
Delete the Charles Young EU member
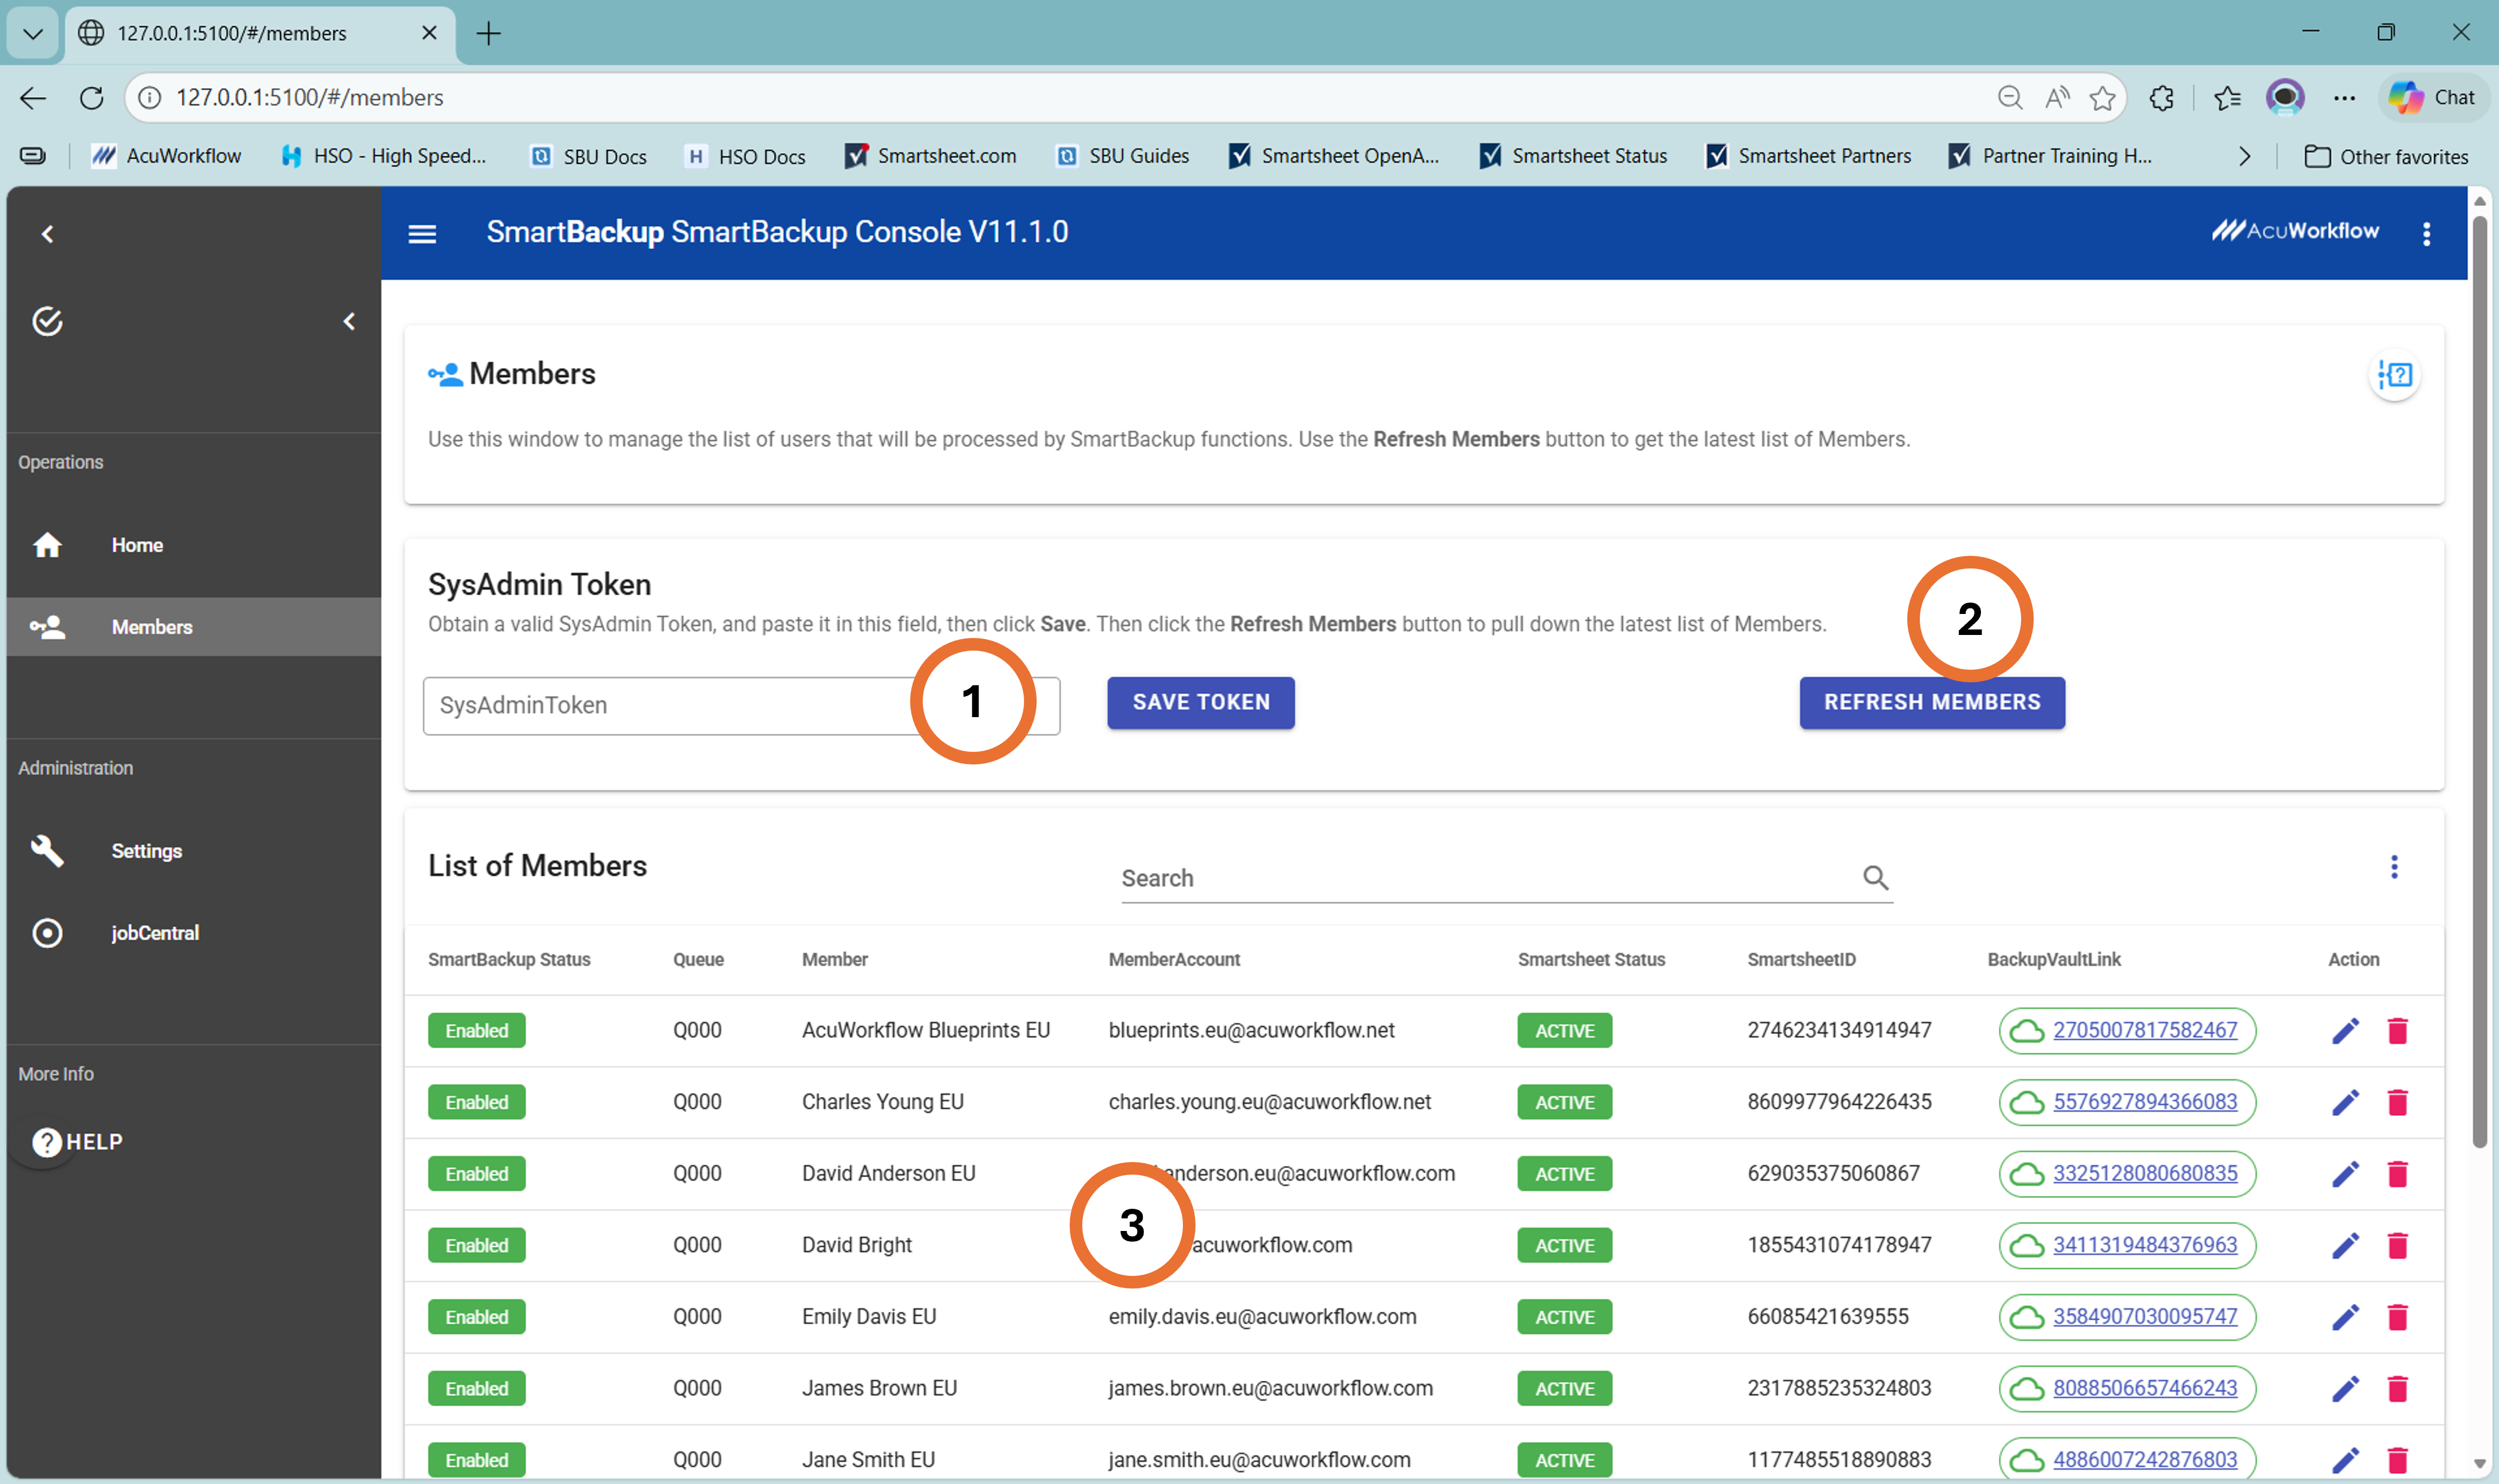pos(2397,1102)
